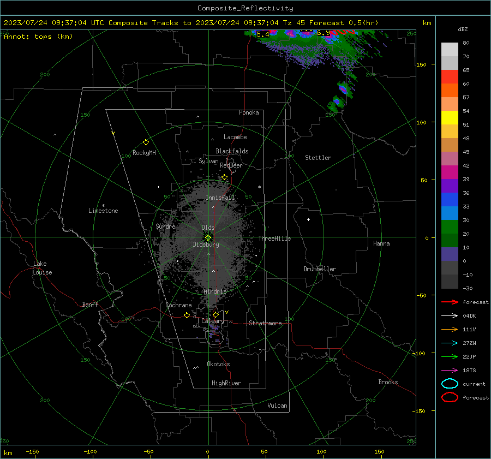Click the asterisk marker above Limestone

[x=103, y=206]
